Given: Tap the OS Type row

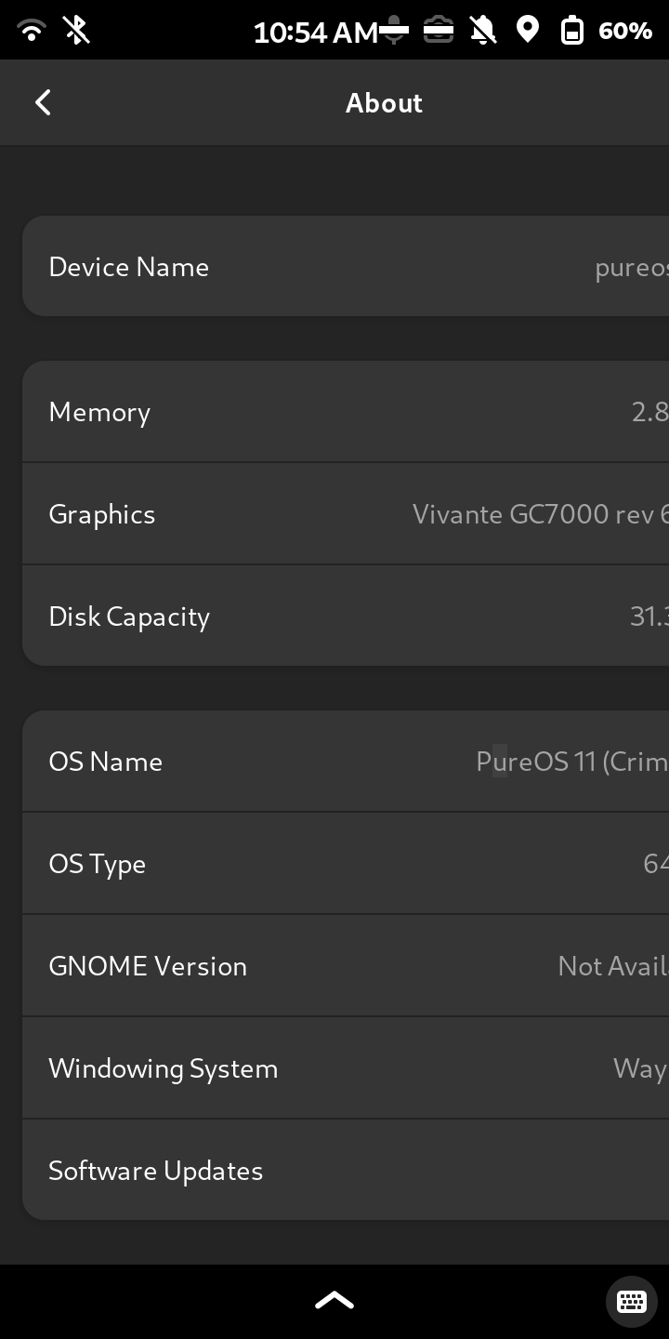Looking at the screenshot, I should pyautogui.click(x=346, y=864).
